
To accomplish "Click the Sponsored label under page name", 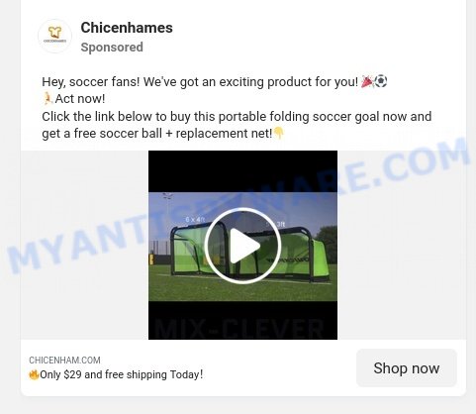I will [x=112, y=48].
